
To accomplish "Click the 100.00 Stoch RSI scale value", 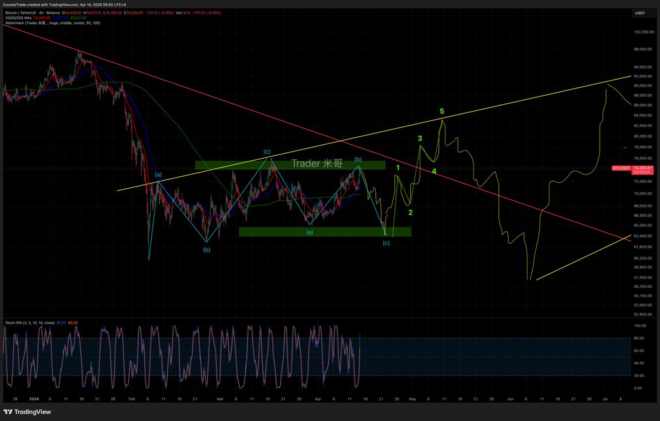I will [640, 326].
